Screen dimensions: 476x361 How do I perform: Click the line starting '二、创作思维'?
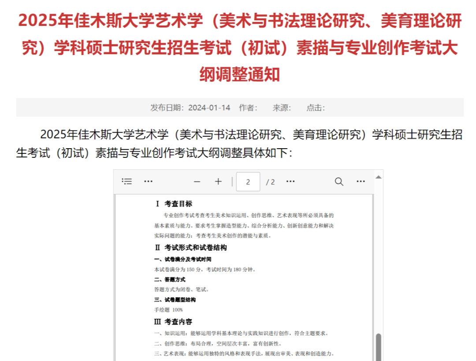pyautogui.click(x=218, y=344)
